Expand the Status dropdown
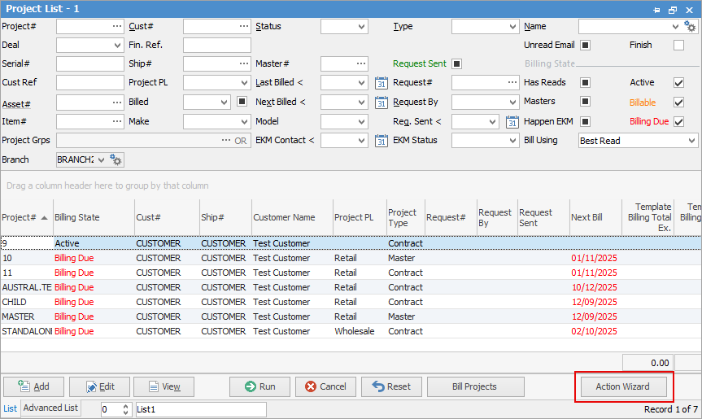702x419 pixels. 362,27
